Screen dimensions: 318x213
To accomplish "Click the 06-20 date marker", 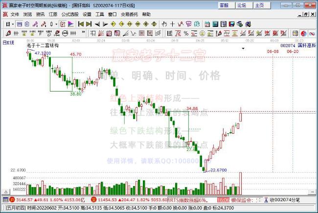I will [293, 51].
